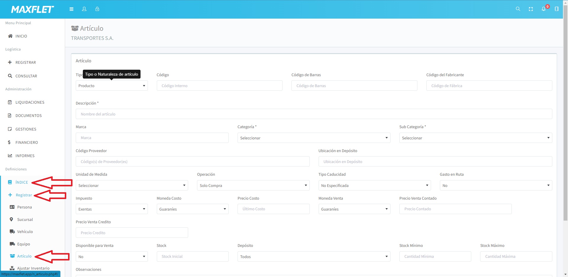
Task: Go to INICIO in the sidebar
Action: [x=21, y=36]
